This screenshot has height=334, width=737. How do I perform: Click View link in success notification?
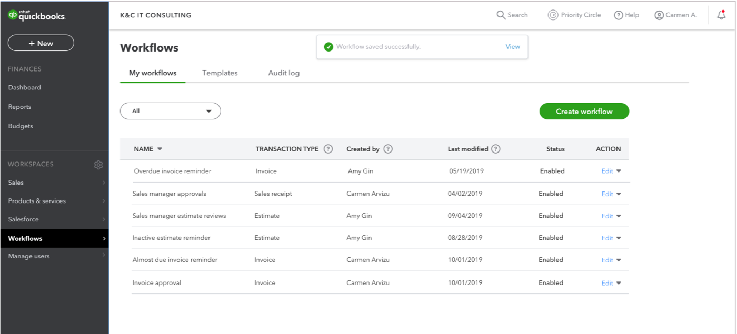[x=512, y=47]
